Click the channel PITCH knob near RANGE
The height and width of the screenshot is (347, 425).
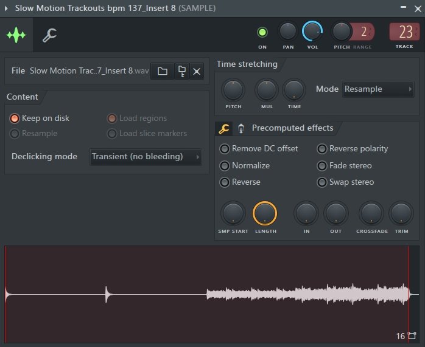342,32
